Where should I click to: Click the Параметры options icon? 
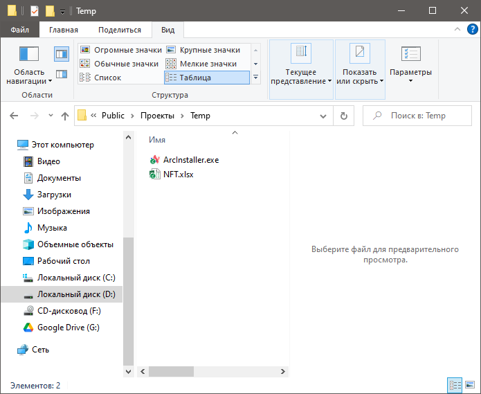410,54
